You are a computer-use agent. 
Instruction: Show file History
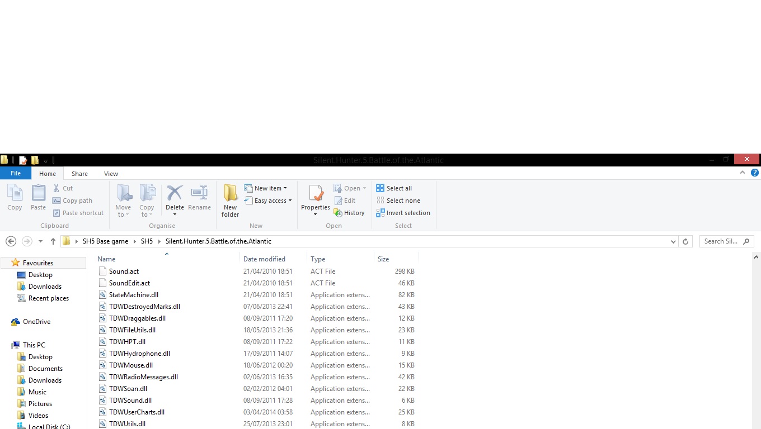349,213
